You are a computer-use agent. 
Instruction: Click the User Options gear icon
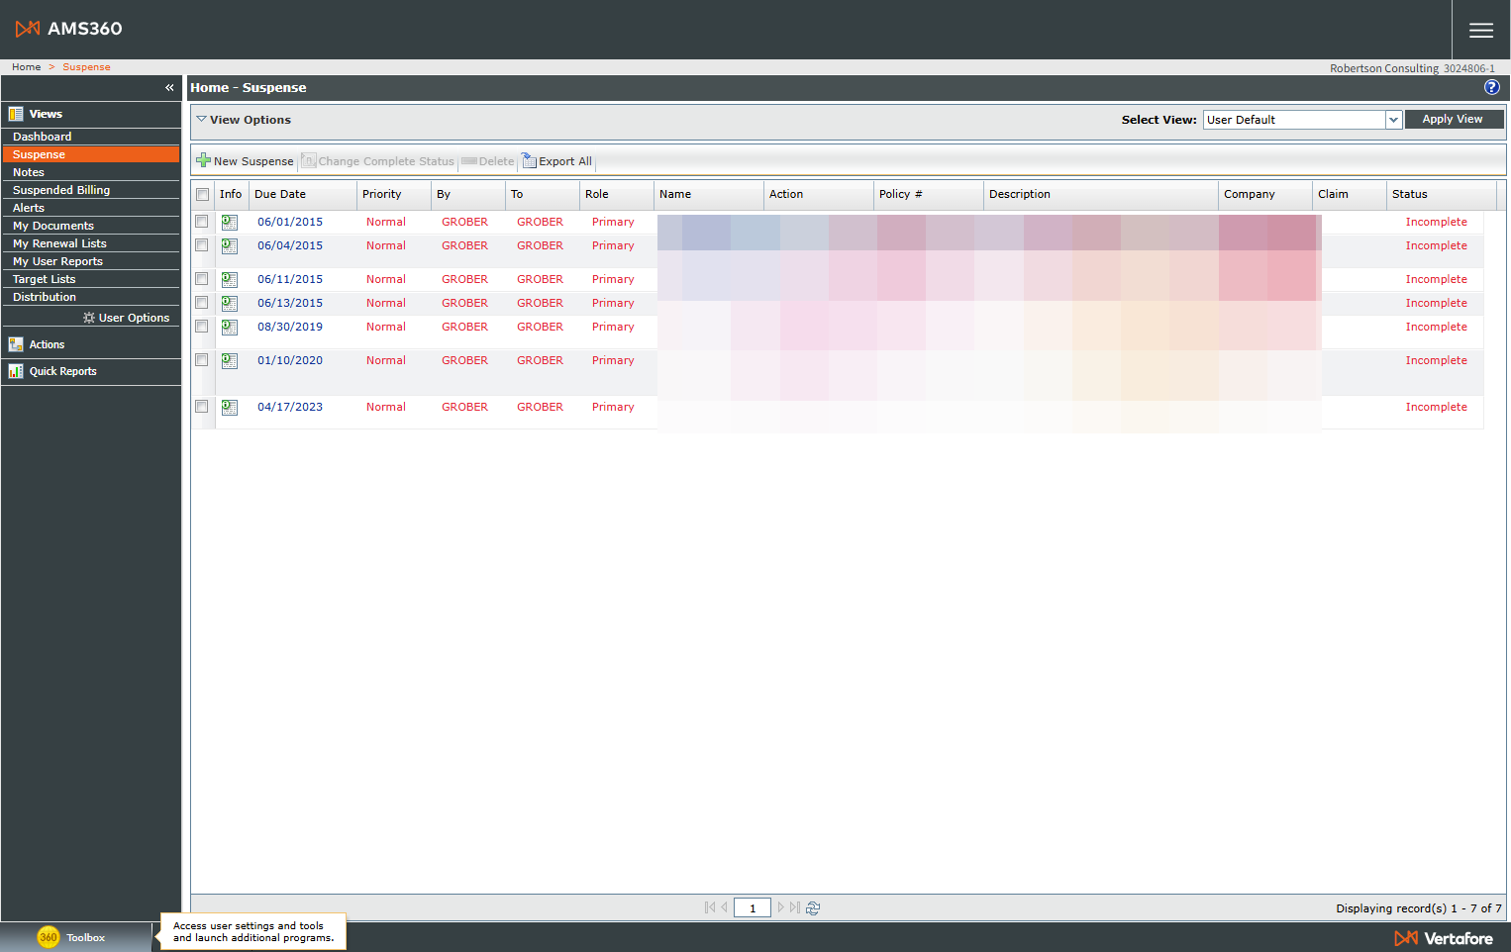[x=89, y=318]
